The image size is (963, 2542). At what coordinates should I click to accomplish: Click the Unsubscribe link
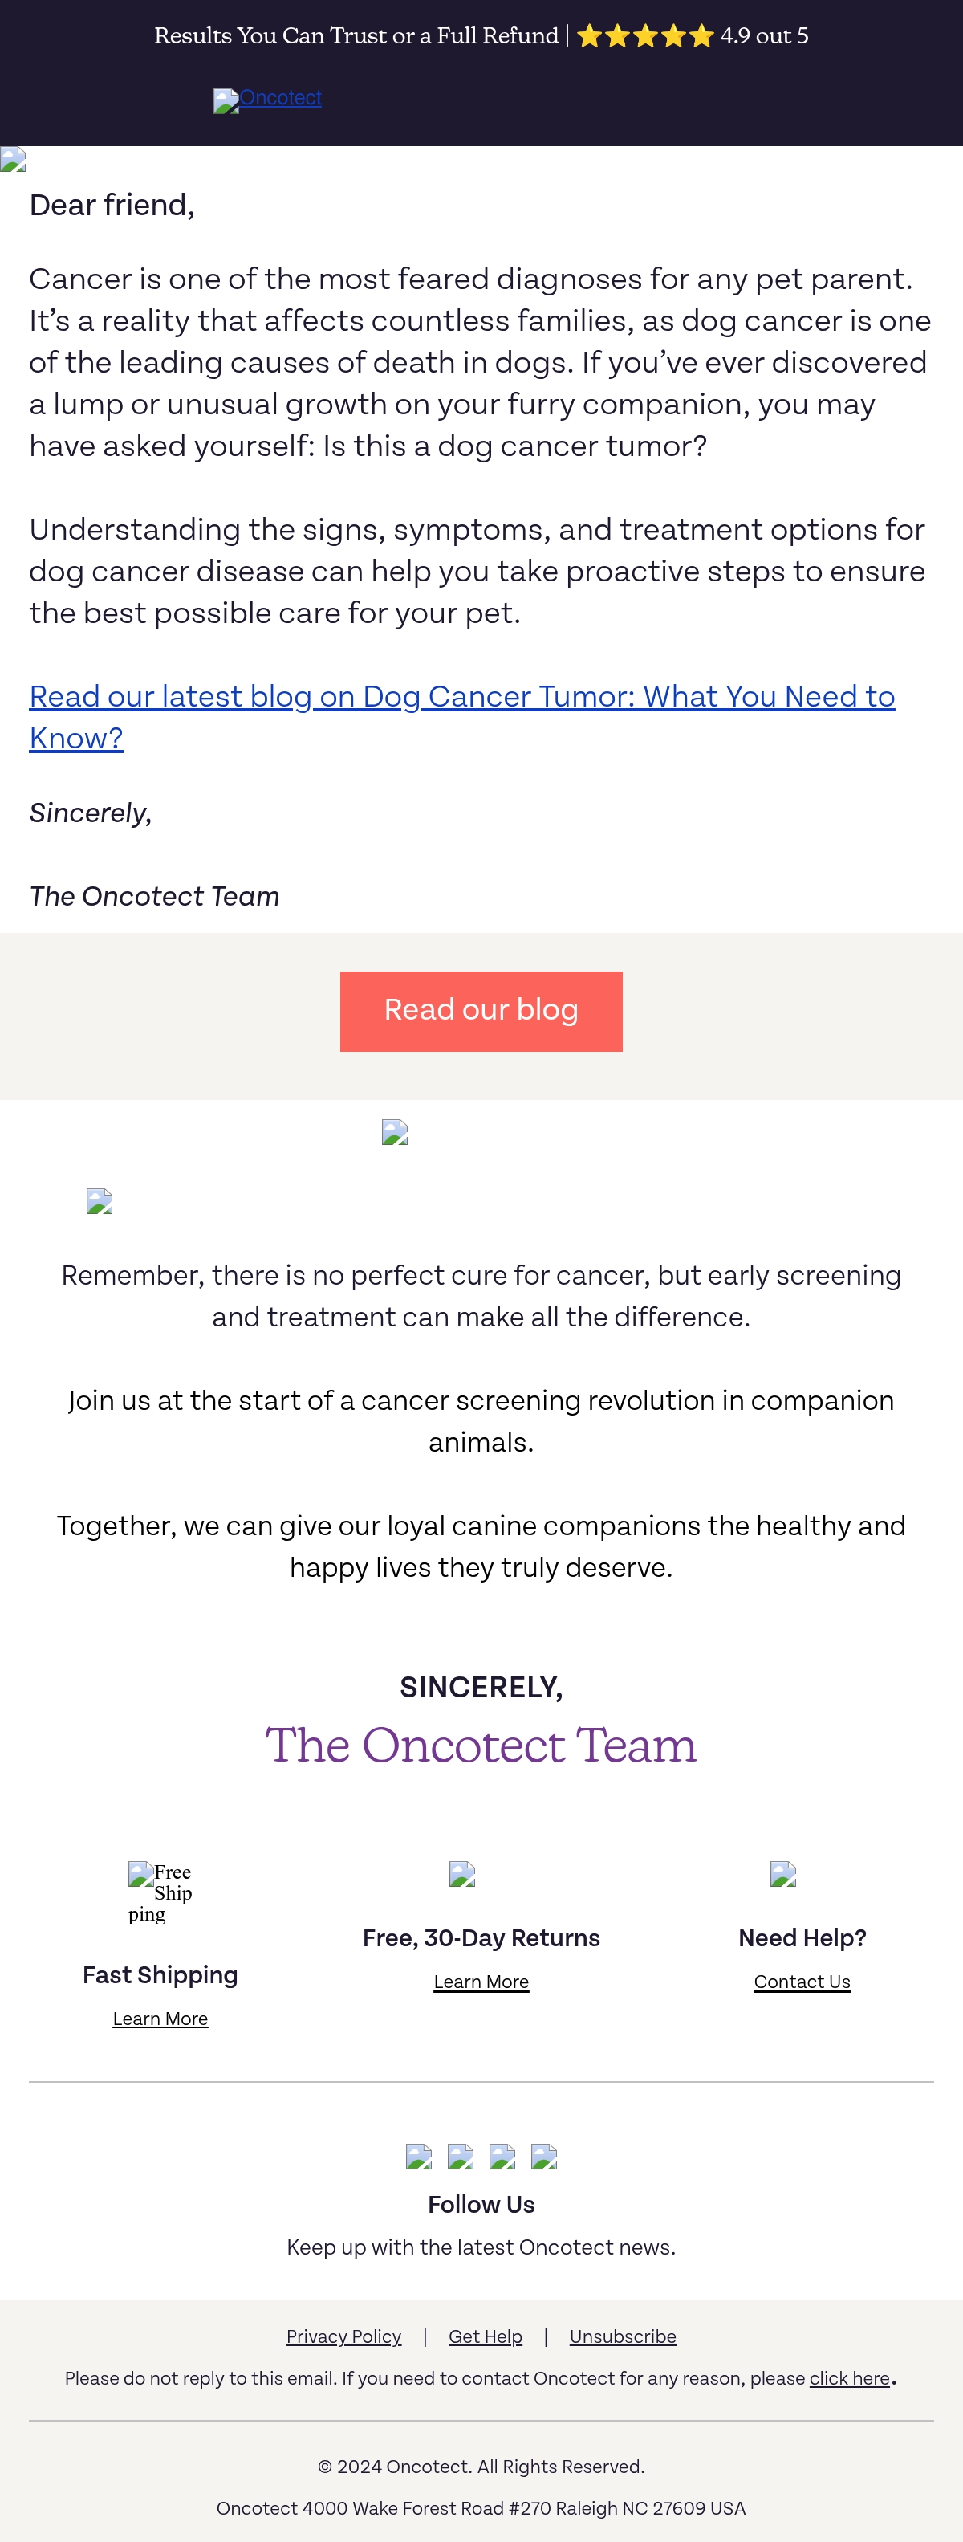(623, 2336)
